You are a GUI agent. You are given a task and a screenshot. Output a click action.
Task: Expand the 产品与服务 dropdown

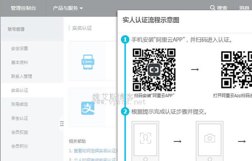(x=68, y=8)
